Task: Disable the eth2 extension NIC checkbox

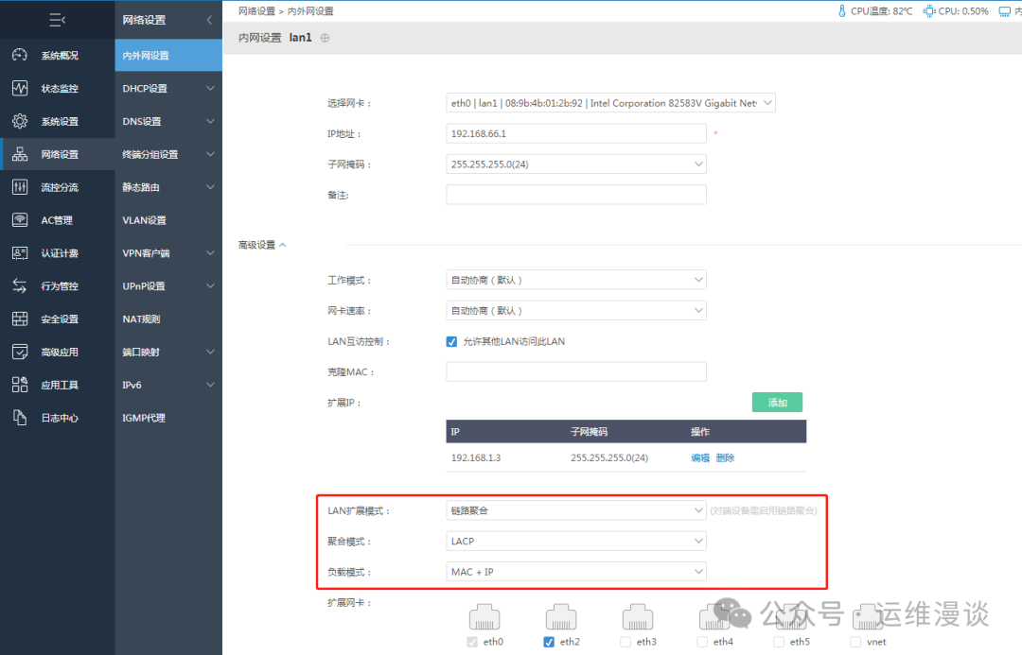Action: coord(547,641)
